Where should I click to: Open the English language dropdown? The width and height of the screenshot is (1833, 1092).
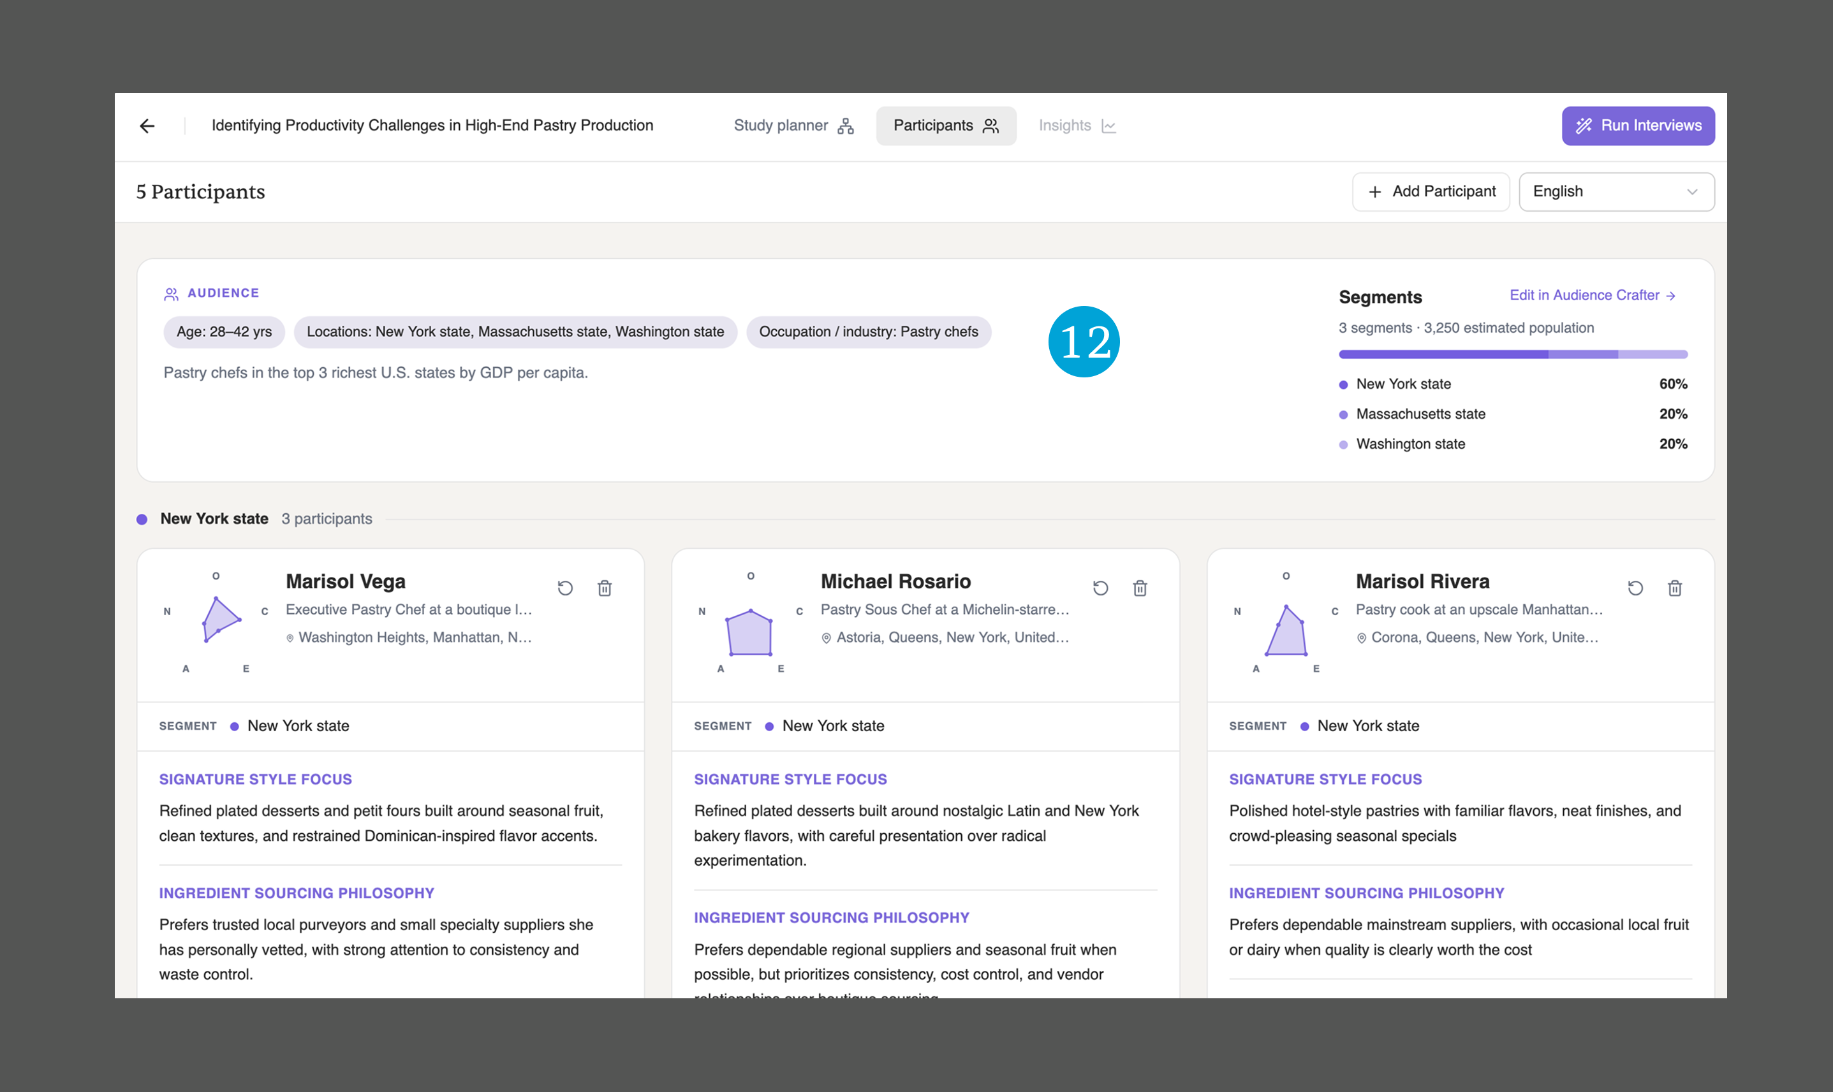click(1617, 191)
